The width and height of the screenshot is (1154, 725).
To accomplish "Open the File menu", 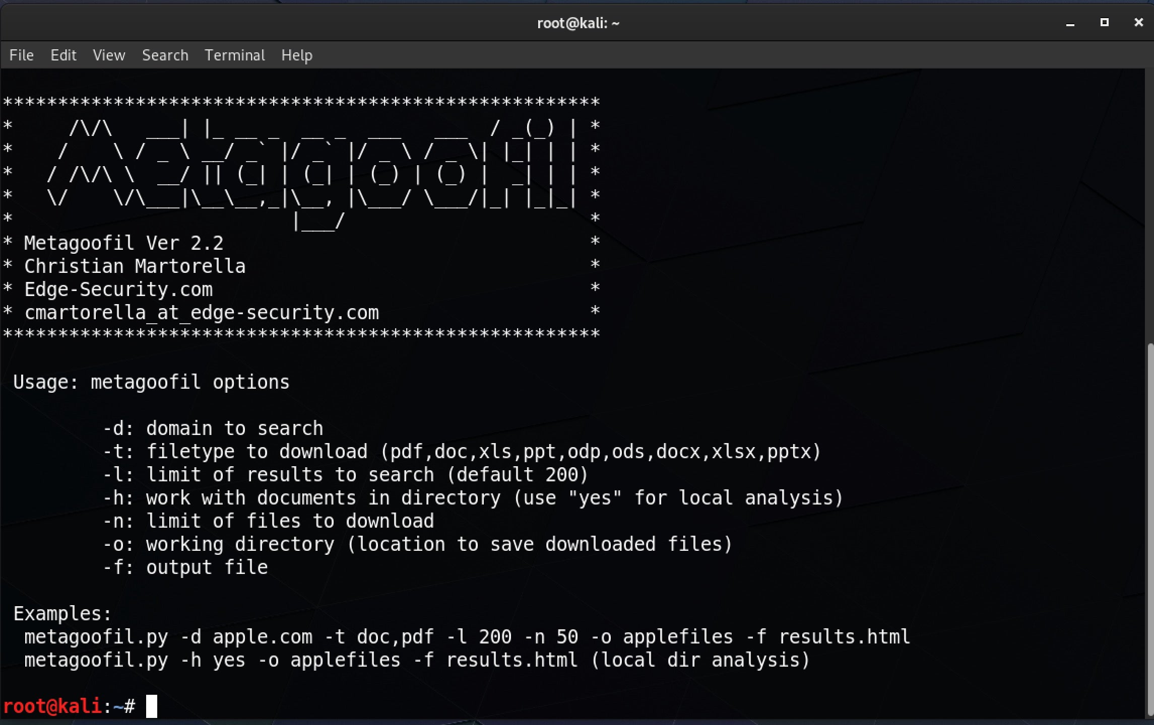I will point(21,55).
